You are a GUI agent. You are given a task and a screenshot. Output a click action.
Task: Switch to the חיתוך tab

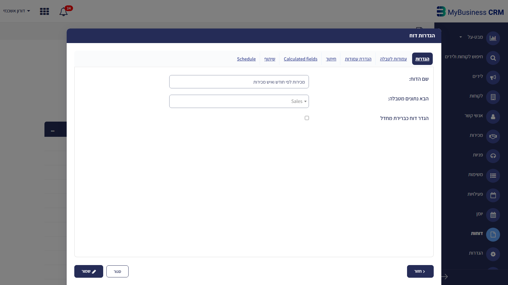coord(331,59)
